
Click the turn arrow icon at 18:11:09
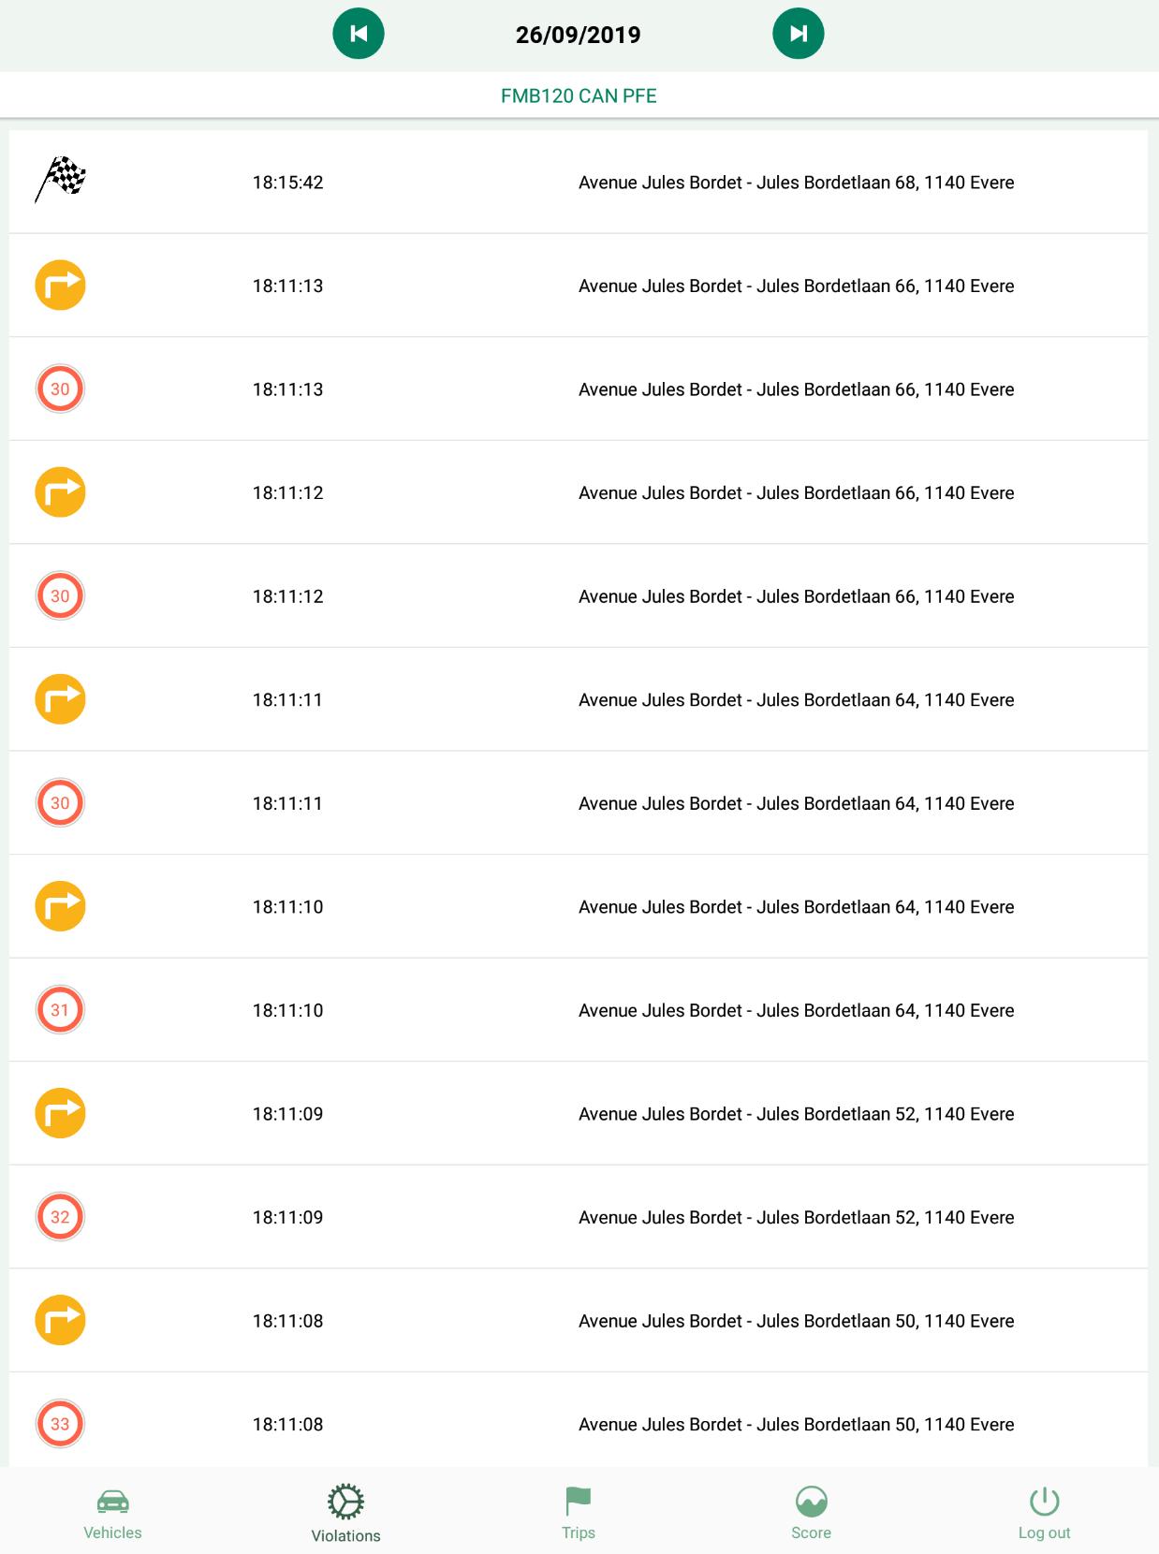60,1113
